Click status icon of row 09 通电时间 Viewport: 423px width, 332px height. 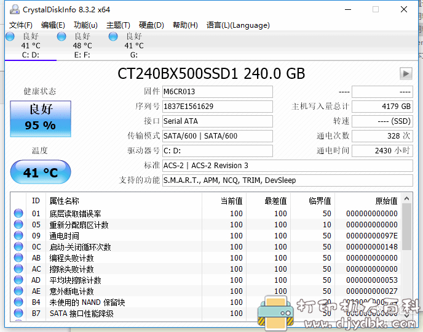click(x=18, y=235)
